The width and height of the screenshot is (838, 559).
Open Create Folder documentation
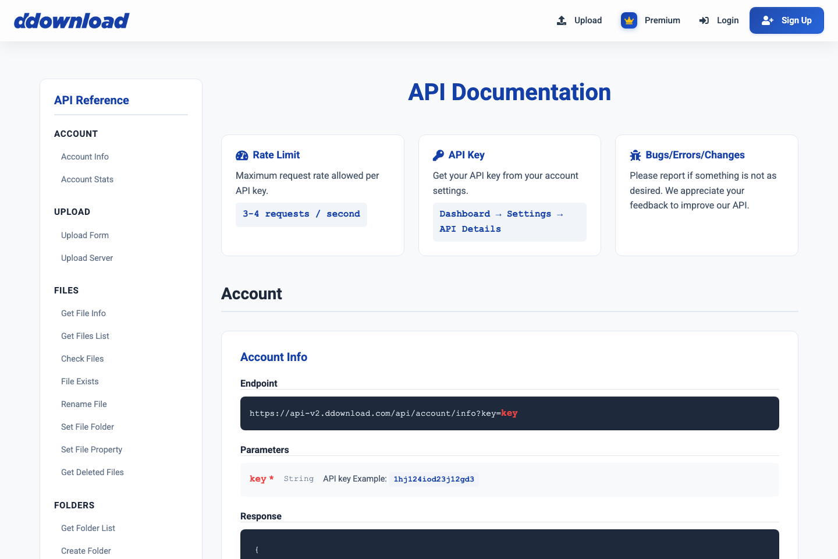(86, 551)
